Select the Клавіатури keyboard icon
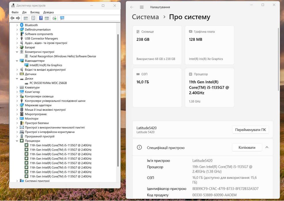Image resolution: width=284 pixels, height=201 pixels. 22,87
